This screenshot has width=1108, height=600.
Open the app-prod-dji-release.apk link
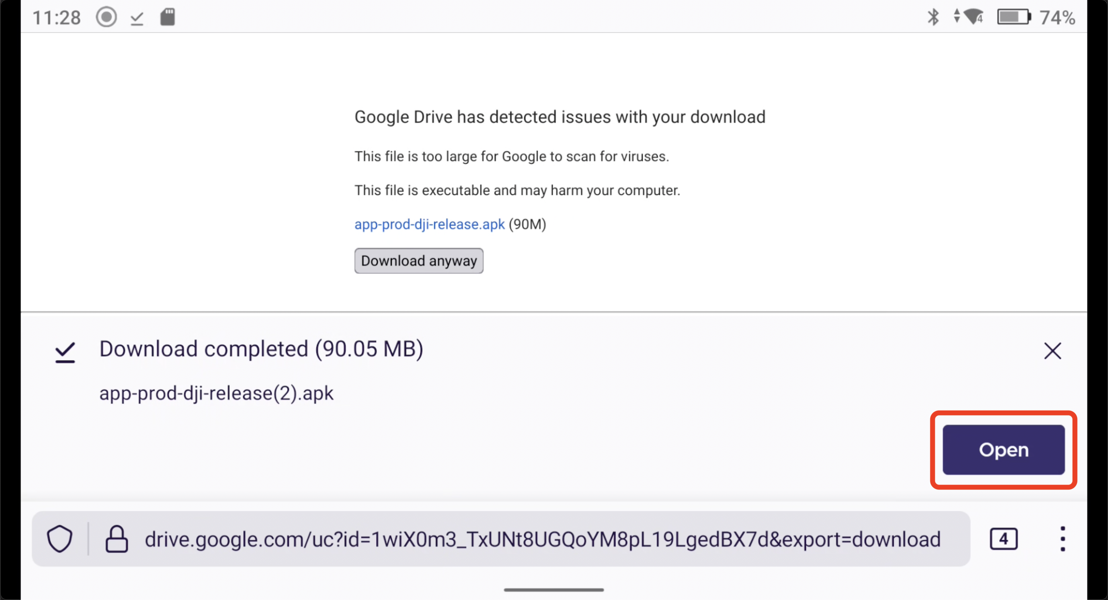[x=429, y=224]
